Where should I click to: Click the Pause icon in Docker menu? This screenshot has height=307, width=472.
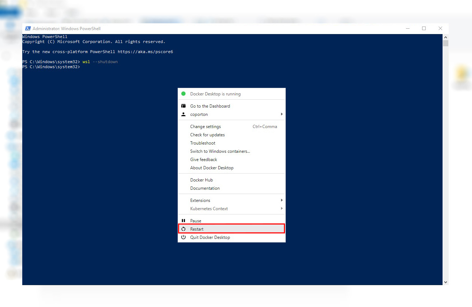(183, 221)
